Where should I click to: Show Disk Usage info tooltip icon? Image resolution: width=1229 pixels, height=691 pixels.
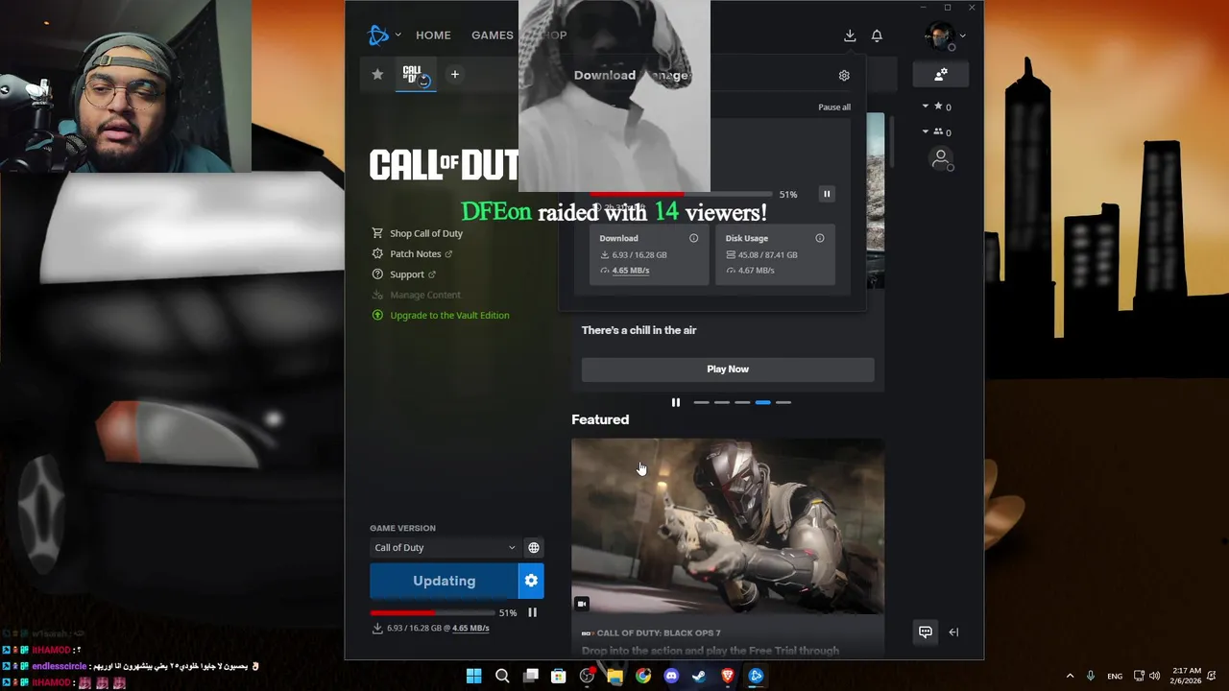click(819, 238)
